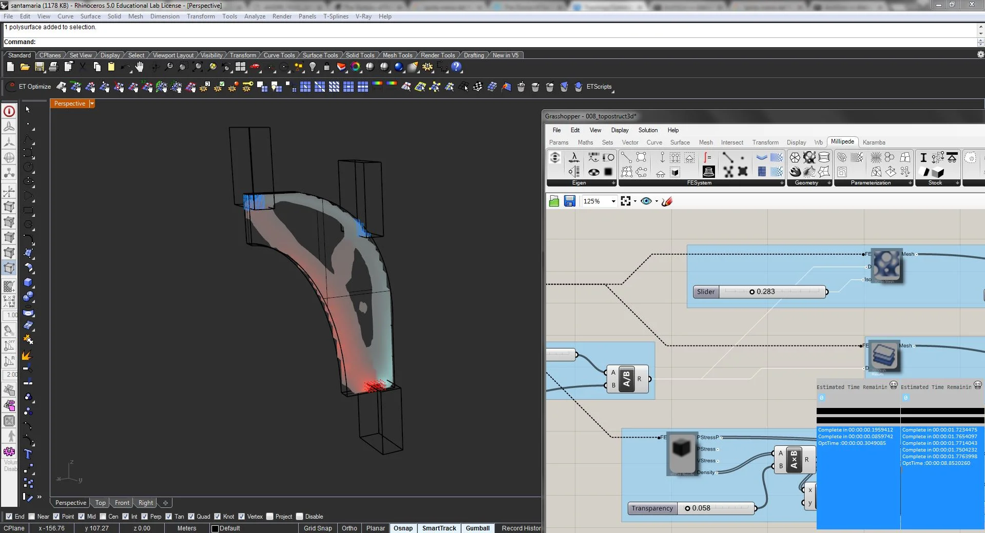Uncheck the Quad osnap checkbox
The width and height of the screenshot is (985, 533).
point(191,517)
